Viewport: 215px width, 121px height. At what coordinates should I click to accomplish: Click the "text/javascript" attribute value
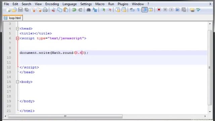[x=66, y=38]
